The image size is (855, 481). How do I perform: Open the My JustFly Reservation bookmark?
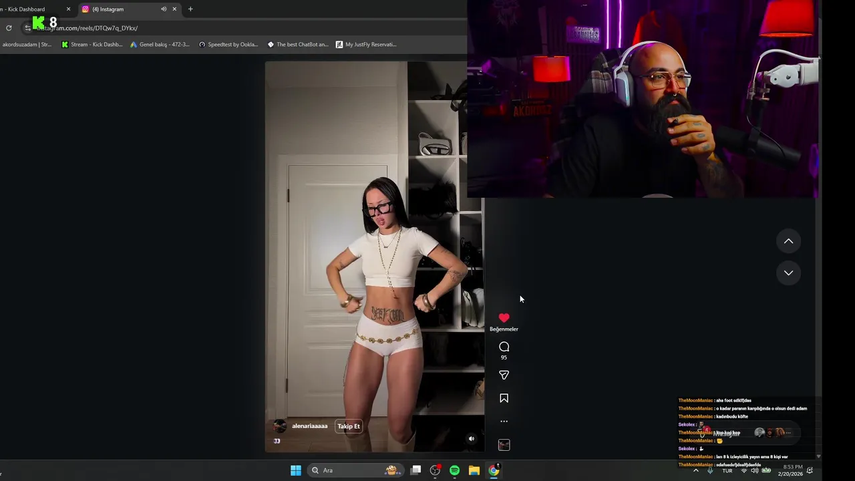366,45
